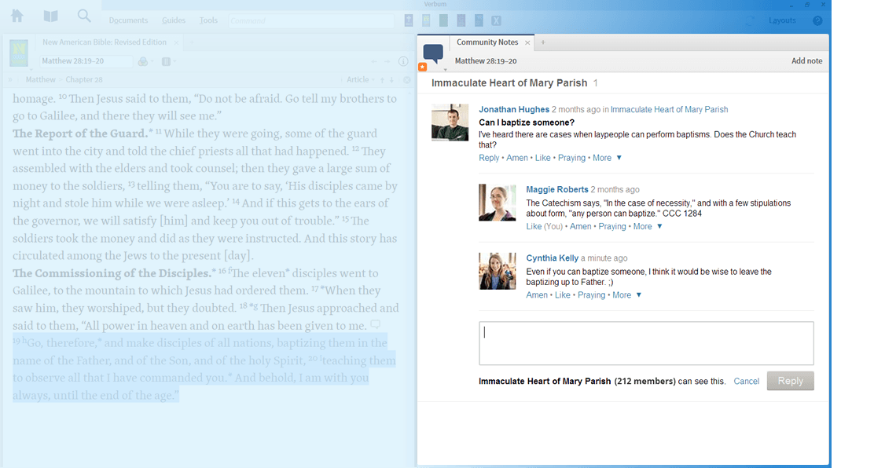The image size is (874, 468).
Task: Open Immaculate Heart of Mary Parish group link
Action: [x=669, y=110]
